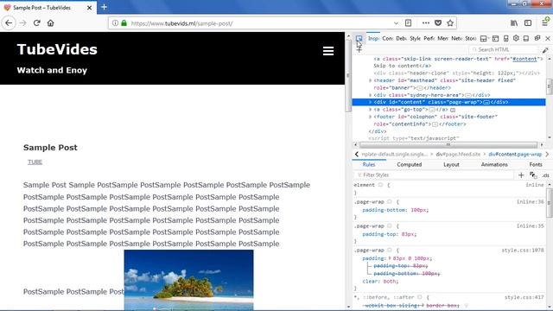Open the Network tab
Image resolution: width=553 pixels, height=311 pixels.
[457, 38]
